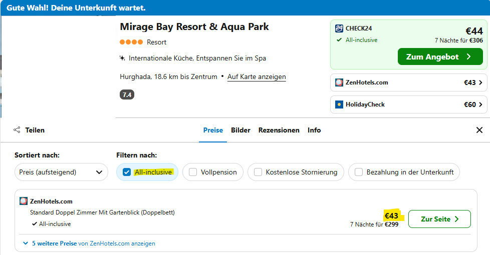
Task: Uncheck the All-inclusive filter checkbox
Action: pyautogui.click(x=127, y=172)
